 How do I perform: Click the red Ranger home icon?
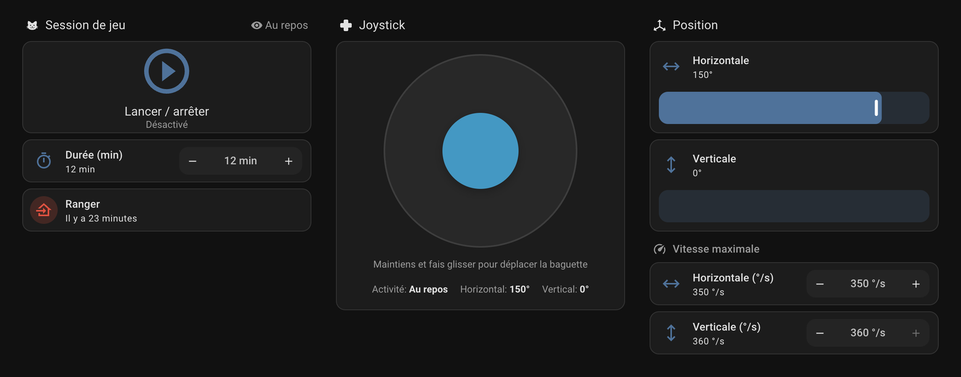(x=44, y=210)
